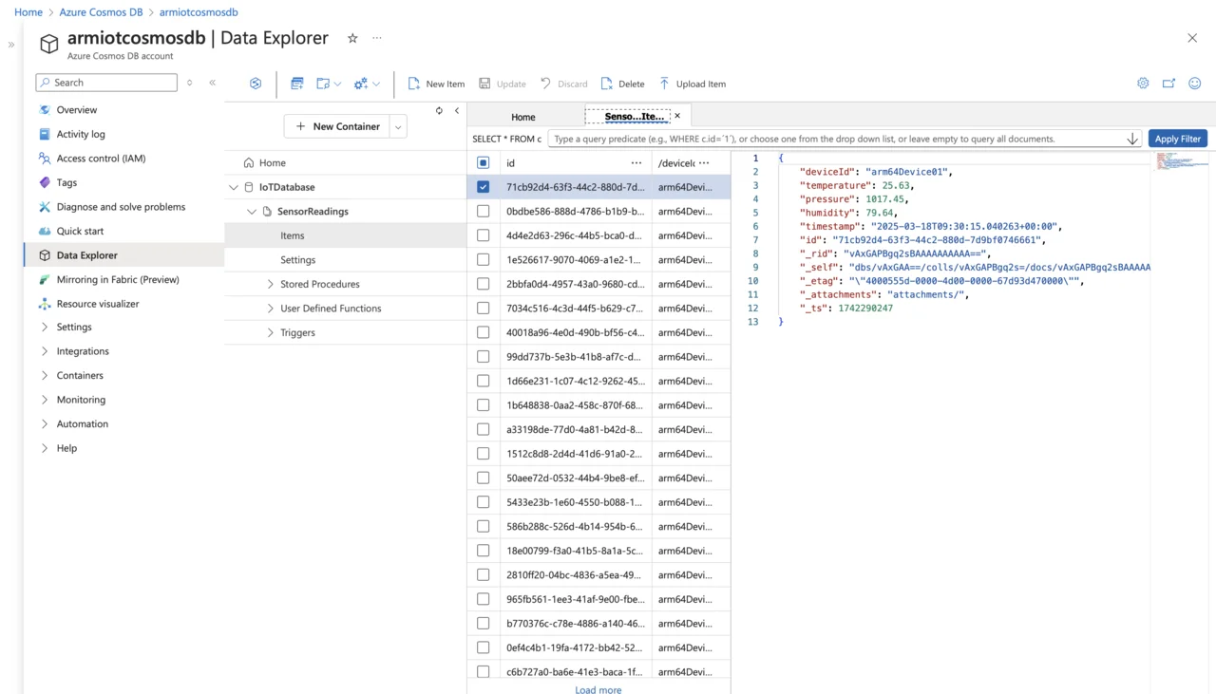Check the box for item 0bdbe586
1216x694 pixels.
pyautogui.click(x=484, y=211)
